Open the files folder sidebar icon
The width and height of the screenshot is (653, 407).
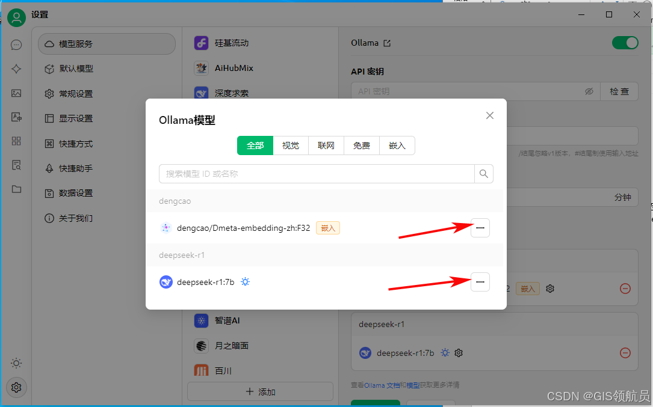pos(16,189)
